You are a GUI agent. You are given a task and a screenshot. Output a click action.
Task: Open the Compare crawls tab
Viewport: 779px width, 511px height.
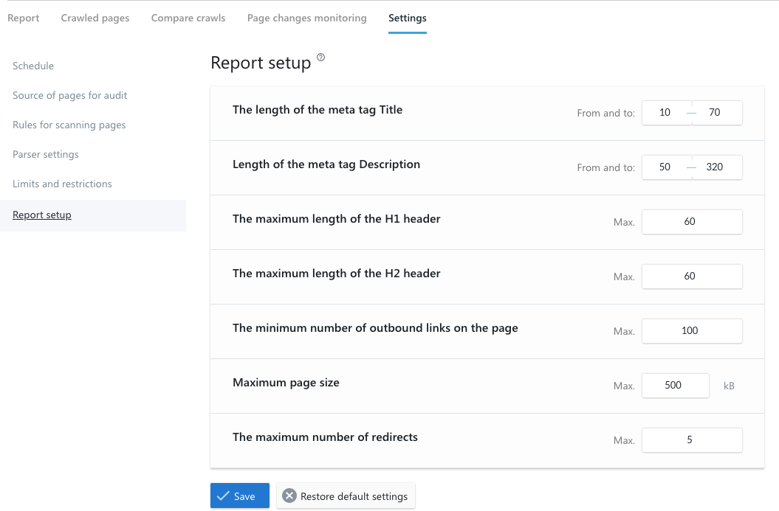(188, 18)
